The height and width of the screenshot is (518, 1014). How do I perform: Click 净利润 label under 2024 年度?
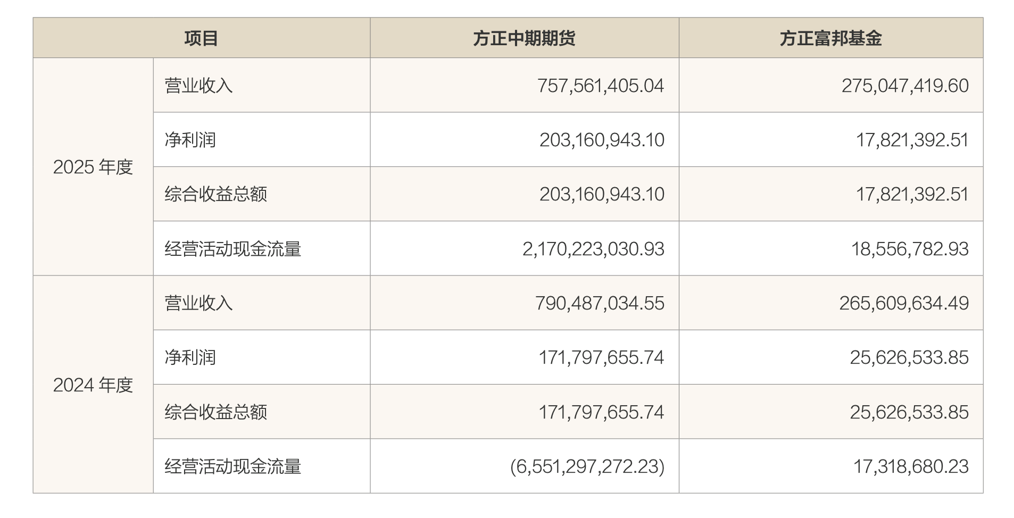click(190, 357)
